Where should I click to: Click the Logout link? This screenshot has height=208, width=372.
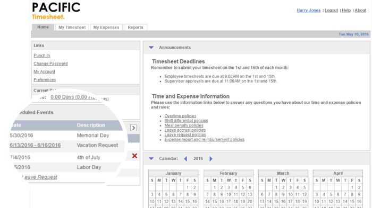[331, 11]
